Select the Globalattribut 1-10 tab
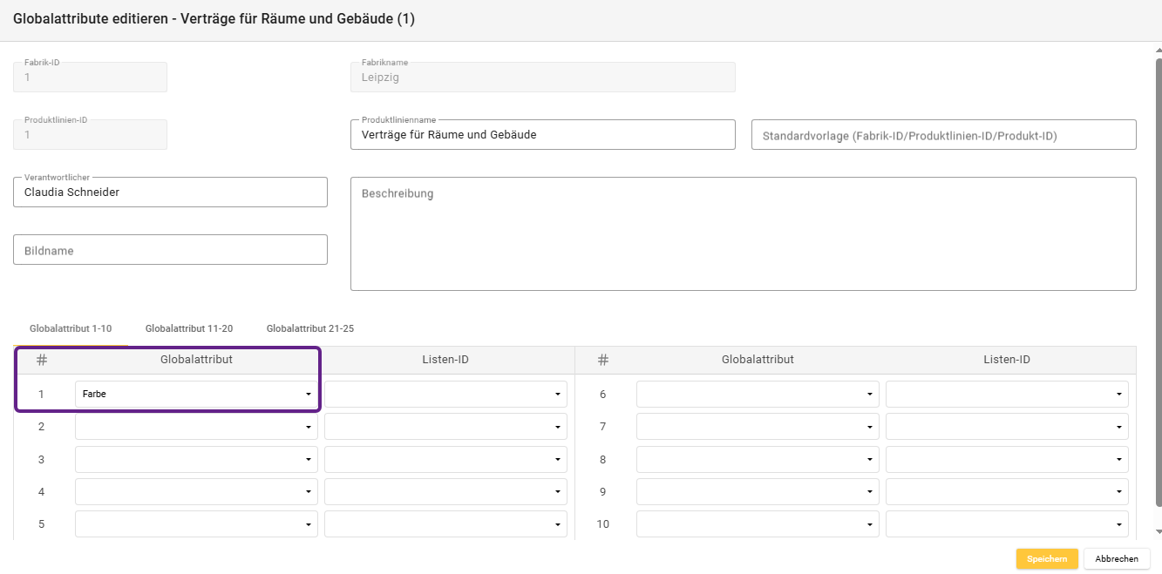 pyautogui.click(x=71, y=329)
